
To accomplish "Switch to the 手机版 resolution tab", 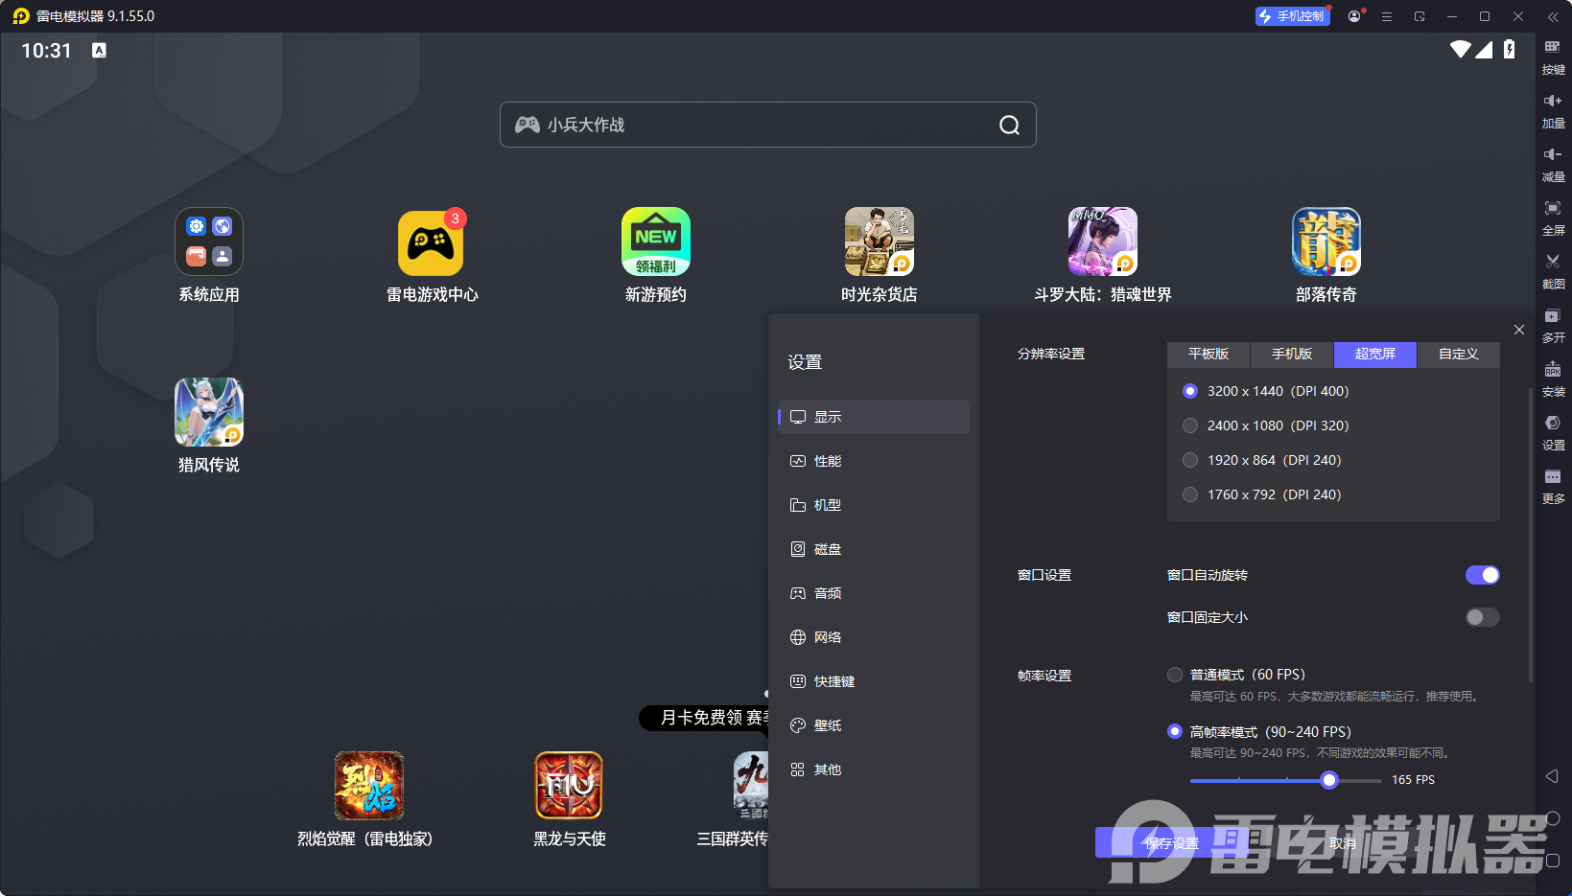I will (x=1291, y=355).
